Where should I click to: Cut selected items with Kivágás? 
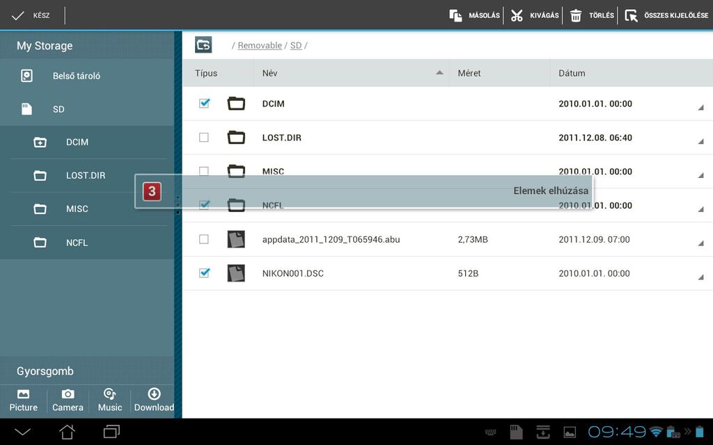(x=534, y=15)
